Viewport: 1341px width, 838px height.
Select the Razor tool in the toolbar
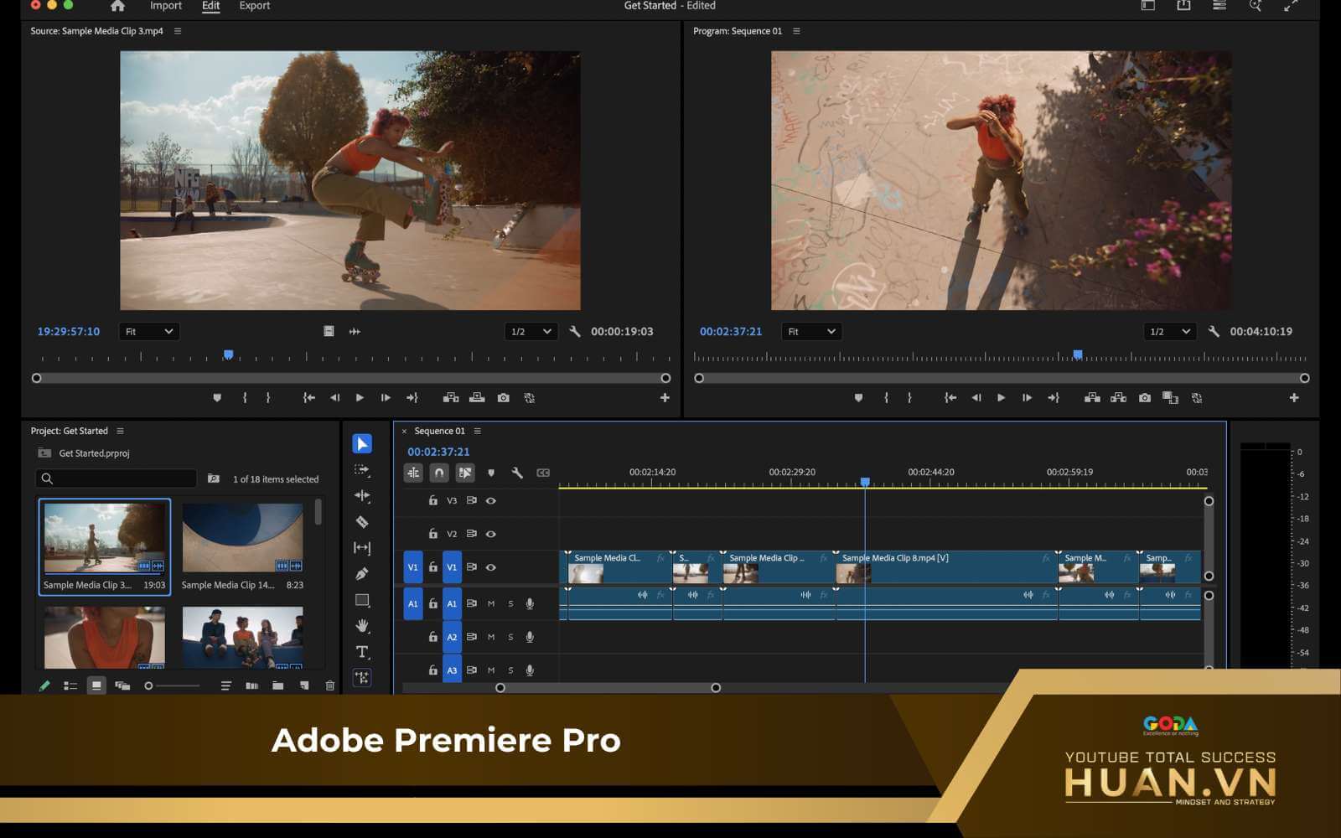click(362, 522)
